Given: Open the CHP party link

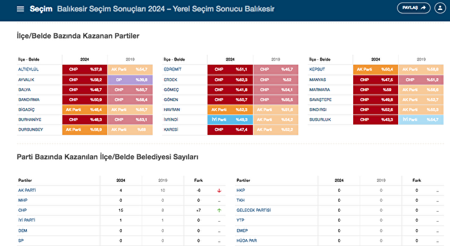Looking at the screenshot, I should (22, 210).
